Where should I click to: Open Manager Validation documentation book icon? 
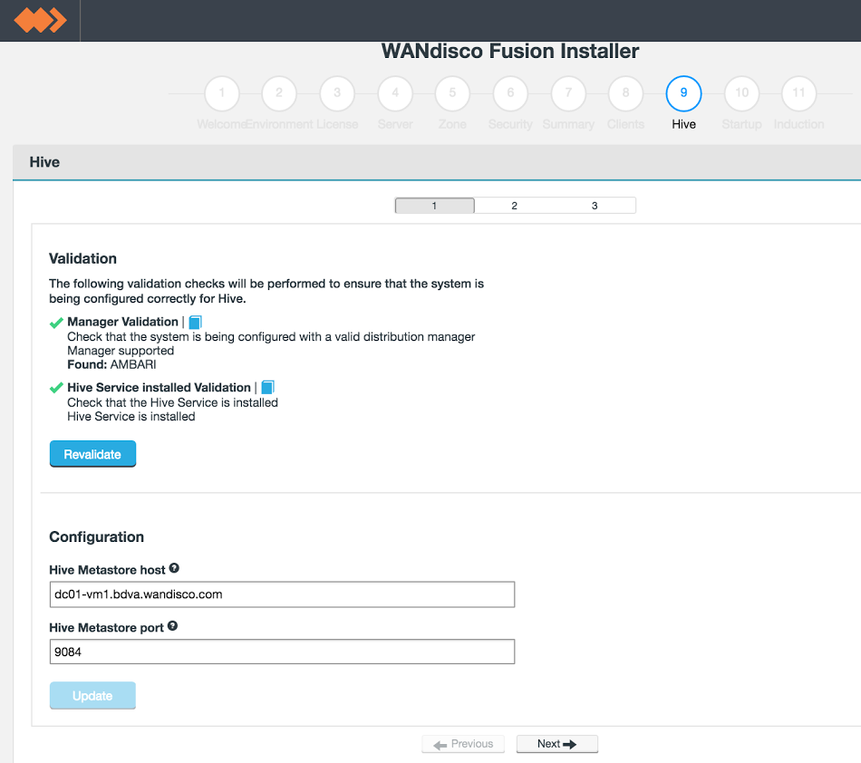(x=196, y=323)
